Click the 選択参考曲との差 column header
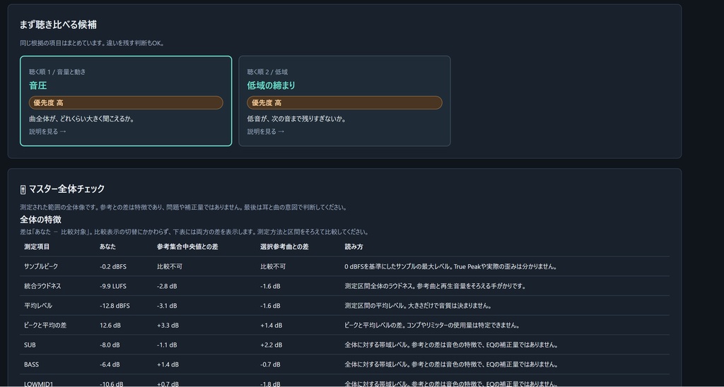 pyautogui.click(x=284, y=246)
